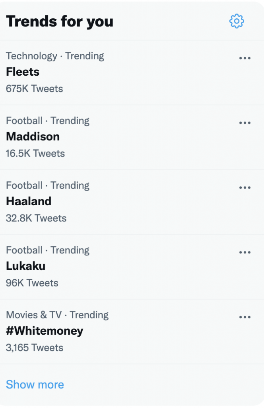The width and height of the screenshot is (264, 408).
Task: Open more options for Fleets trend
Action: (245, 58)
